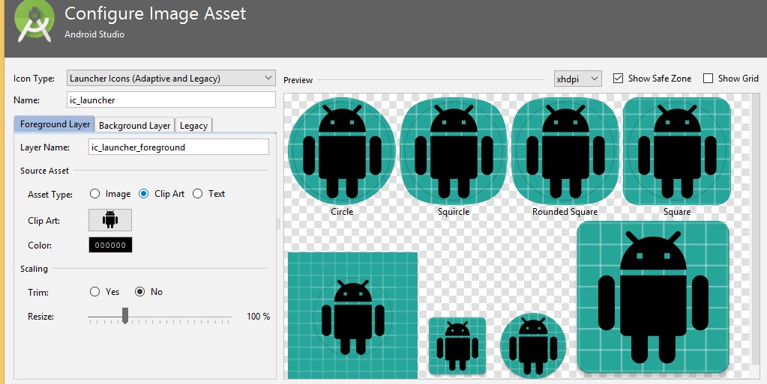The width and height of the screenshot is (767, 384).
Task: Select the Circle icon preview
Action: (x=342, y=150)
